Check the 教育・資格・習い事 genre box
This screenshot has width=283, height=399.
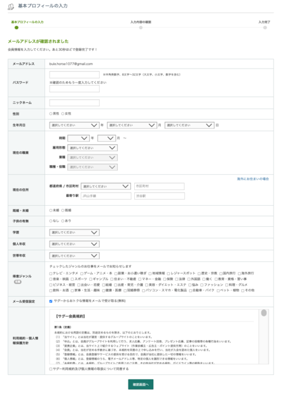(216, 279)
